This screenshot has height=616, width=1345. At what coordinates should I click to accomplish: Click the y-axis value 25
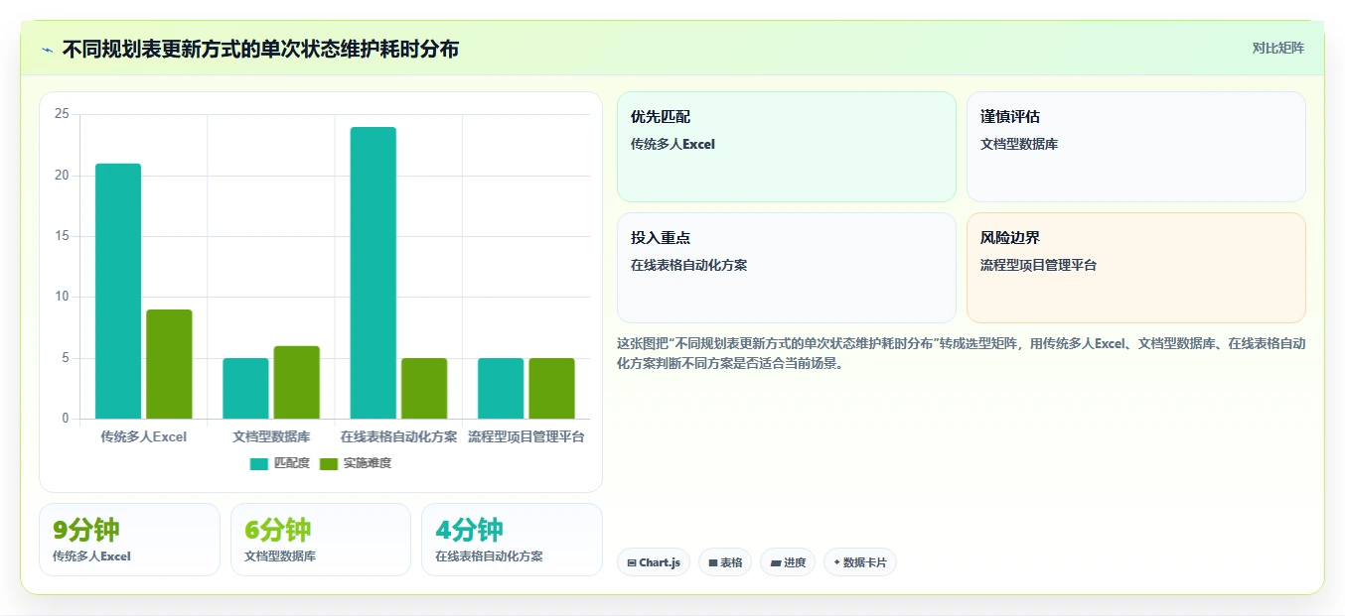coord(62,114)
